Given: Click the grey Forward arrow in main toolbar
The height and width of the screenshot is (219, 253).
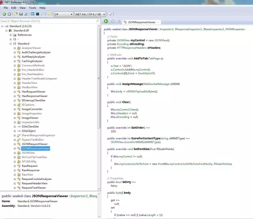Looking at the screenshot, I should pos(9,14).
